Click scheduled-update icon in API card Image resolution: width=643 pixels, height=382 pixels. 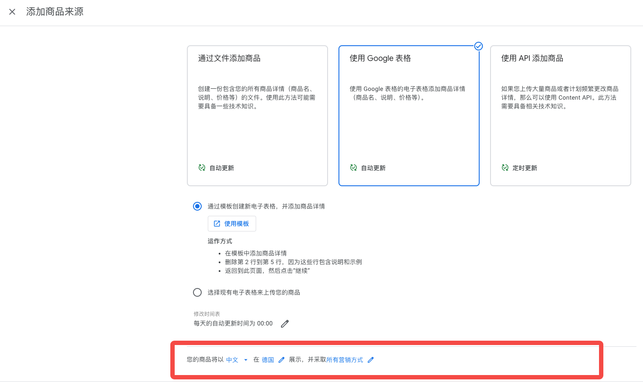pyautogui.click(x=505, y=168)
